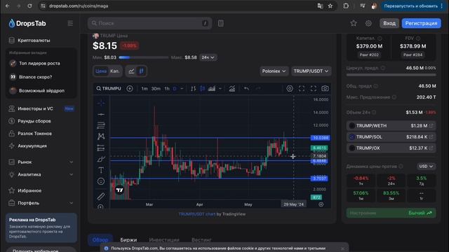
Task: Expand the Аналитика sidebar section
Action: [41, 174]
